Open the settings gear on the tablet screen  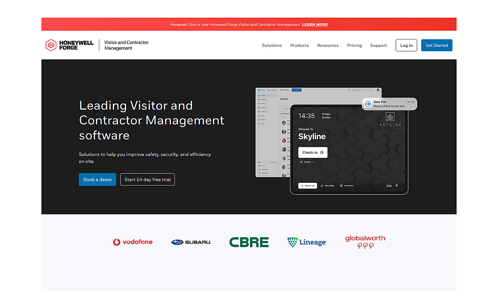(x=396, y=185)
